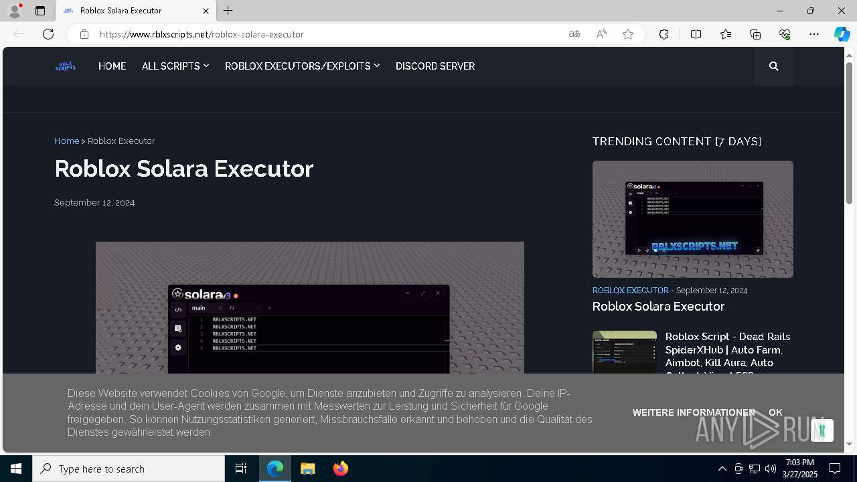Click the browser back arrow
This screenshot has height=482, width=857.
coord(19,34)
